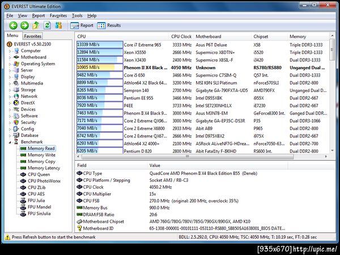The height and width of the screenshot is (255, 340).
Task: Expand the Storage tree node
Action: [10, 90]
